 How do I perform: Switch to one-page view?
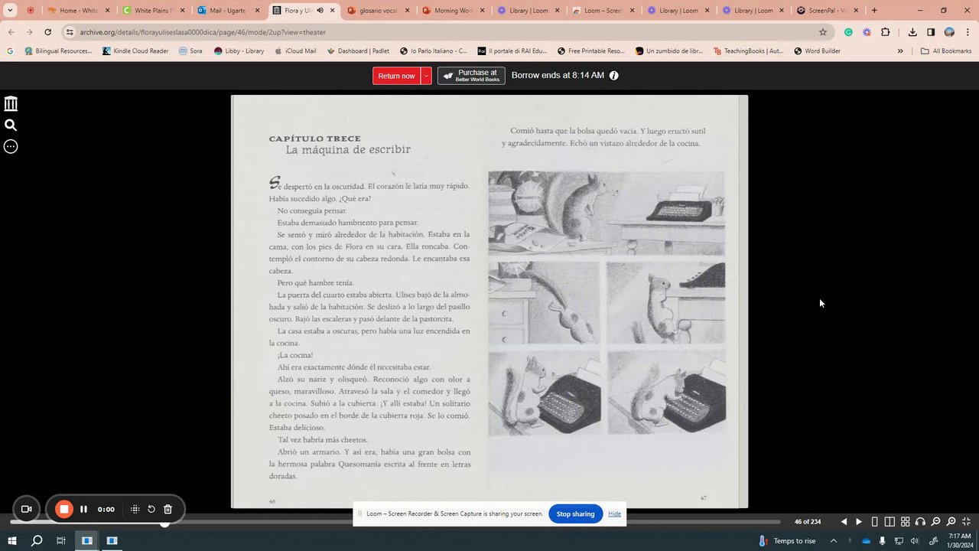point(874,522)
